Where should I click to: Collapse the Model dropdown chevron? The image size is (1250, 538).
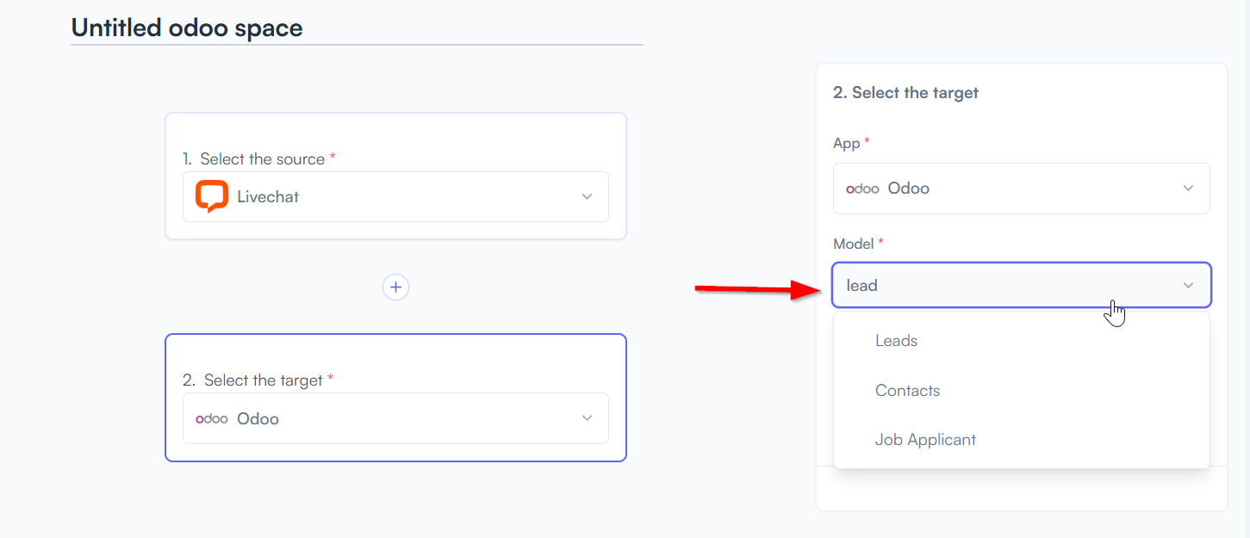click(1188, 285)
